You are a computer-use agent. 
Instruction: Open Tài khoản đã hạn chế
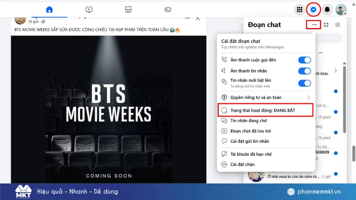click(x=266, y=154)
